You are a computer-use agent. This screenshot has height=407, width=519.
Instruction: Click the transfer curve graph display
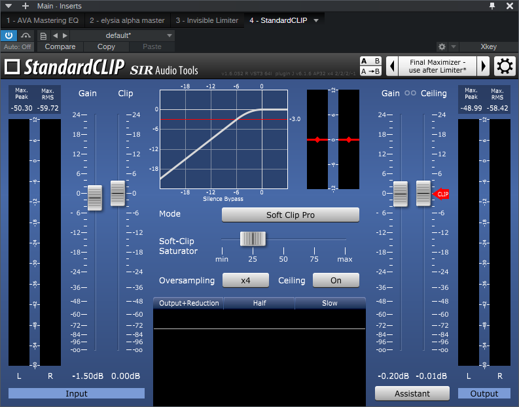[224, 139]
